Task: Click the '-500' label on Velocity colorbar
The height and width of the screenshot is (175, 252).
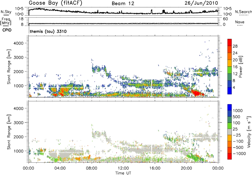Action: pyautogui.click(x=238, y=148)
